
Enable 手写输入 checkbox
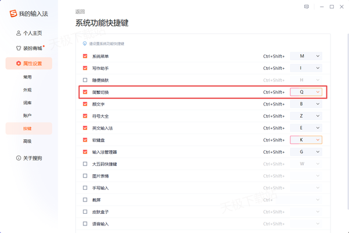tap(85, 188)
